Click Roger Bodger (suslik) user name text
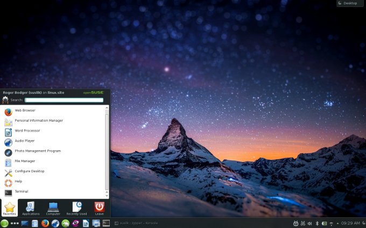 (x=22, y=93)
